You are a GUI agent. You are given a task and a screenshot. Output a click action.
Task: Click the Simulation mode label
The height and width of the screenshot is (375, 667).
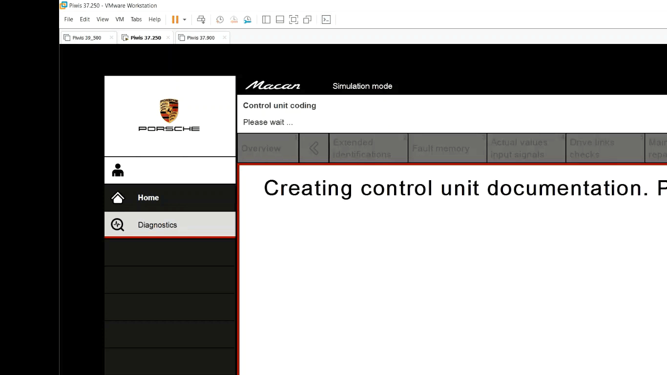(362, 86)
